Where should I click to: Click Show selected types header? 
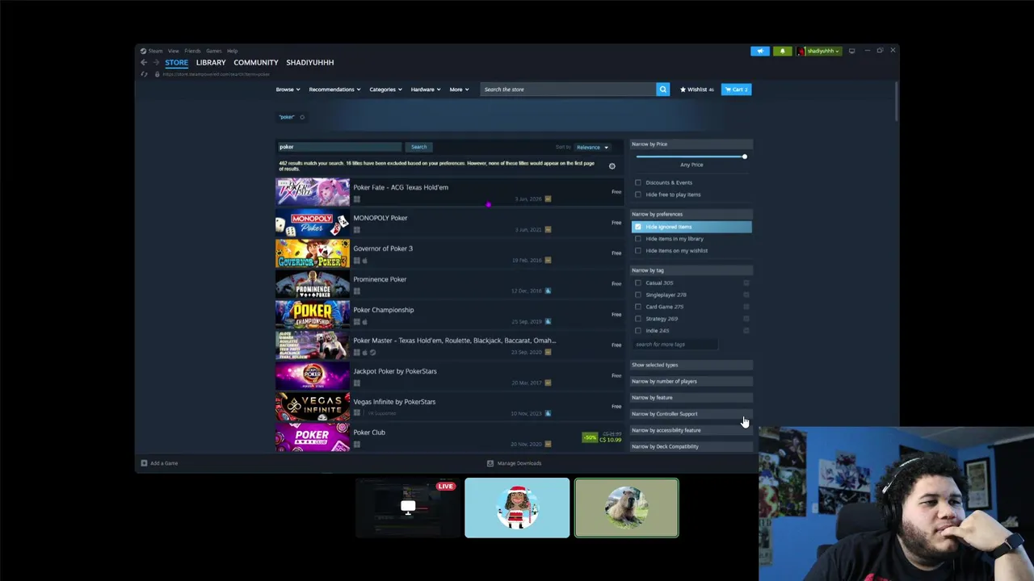click(691, 365)
